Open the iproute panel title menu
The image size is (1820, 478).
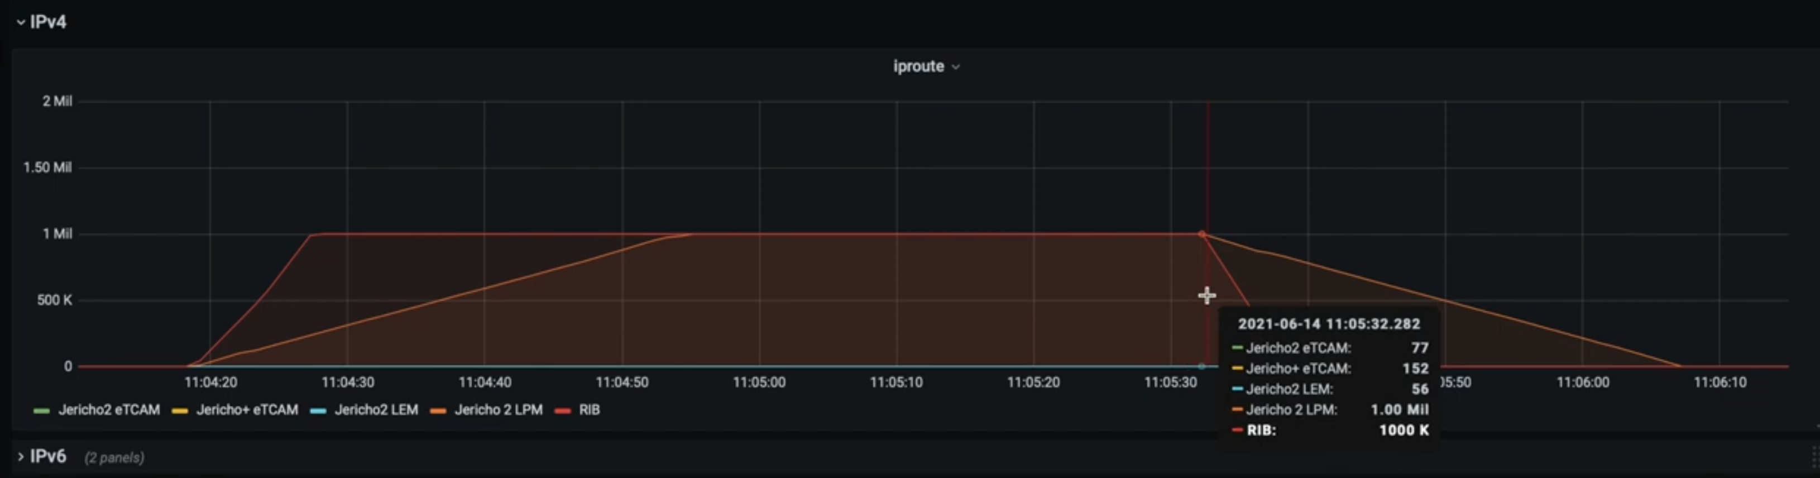click(918, 66)
